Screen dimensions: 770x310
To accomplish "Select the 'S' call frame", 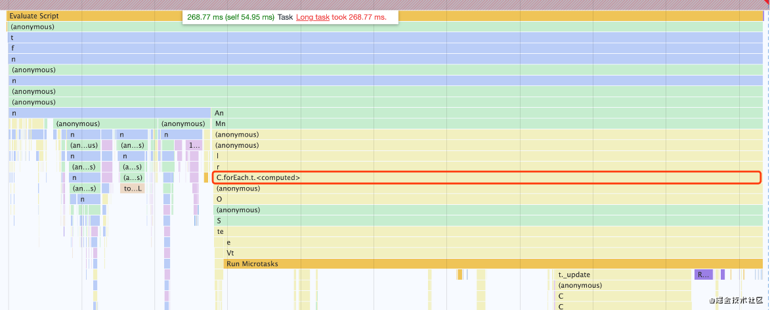I will coord(487,221).
